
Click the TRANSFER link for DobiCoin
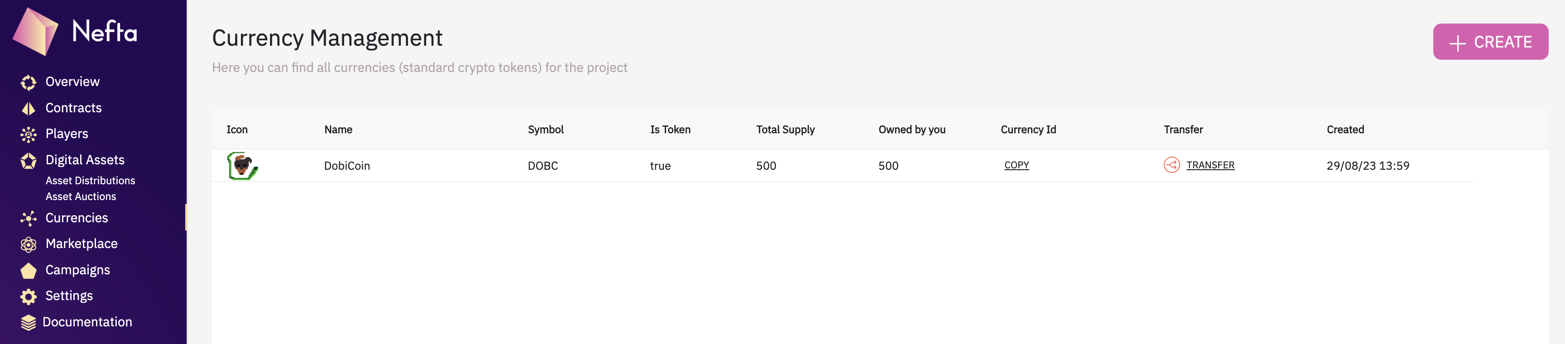click(x=1210, y=165)
